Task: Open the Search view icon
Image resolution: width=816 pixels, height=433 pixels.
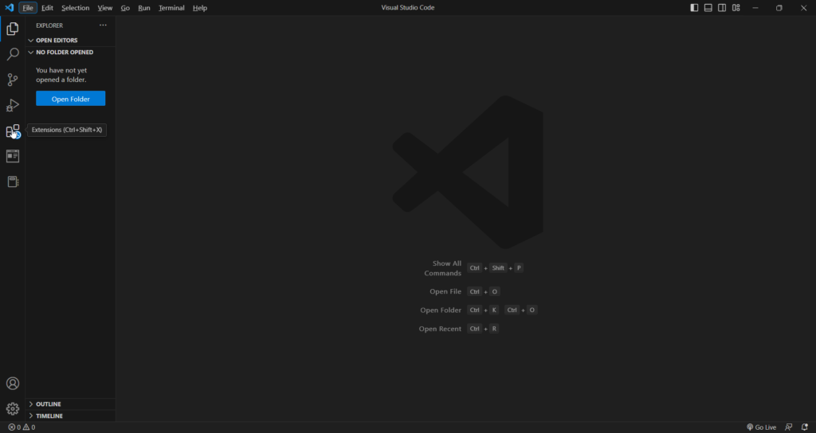Action: 13,54
